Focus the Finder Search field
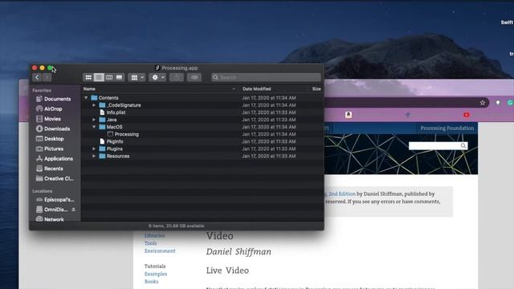514x289 pixels. click(x=266, y=77)
